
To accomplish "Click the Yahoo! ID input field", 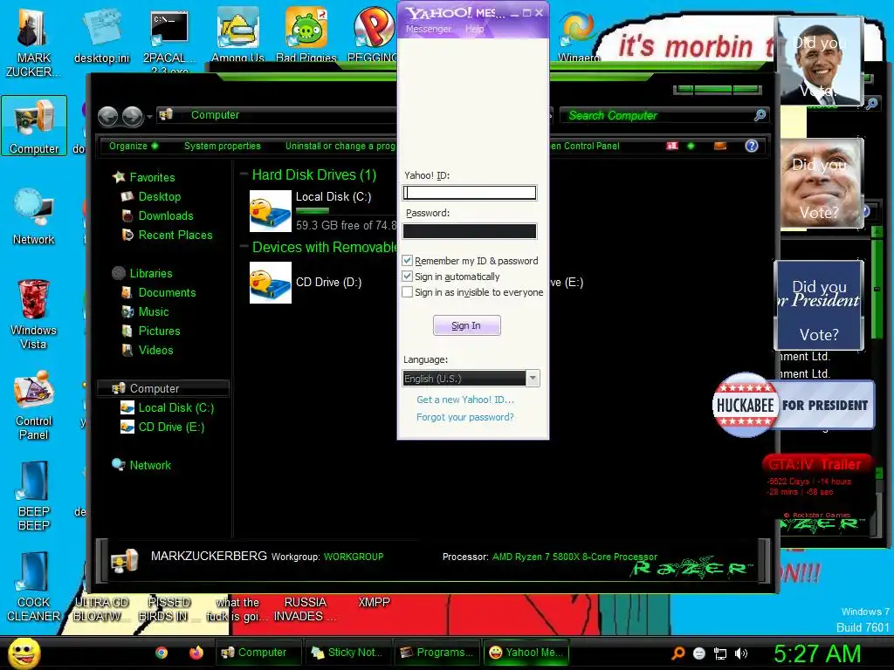I will point(469,193).
